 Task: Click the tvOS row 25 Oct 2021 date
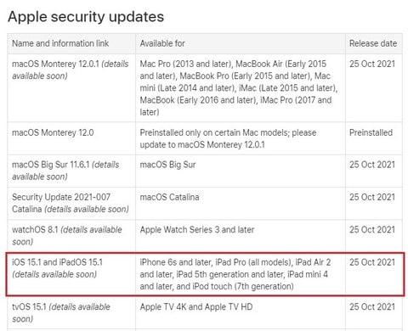pyautogui.click(x=372, y=307)
